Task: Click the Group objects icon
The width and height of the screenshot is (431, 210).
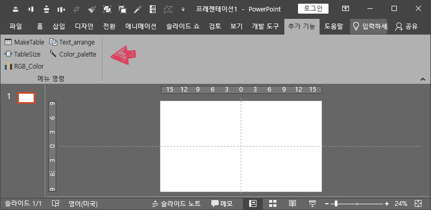Action: coord(107,9)
